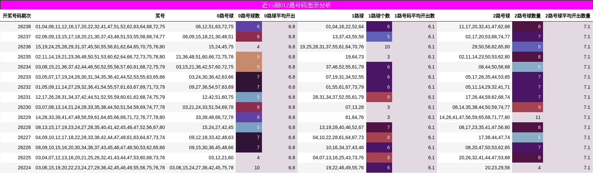Image resolution: width=593 pixels, height=173 pixels.
Task: Select issue number 26236
Action: coord(24,47)
